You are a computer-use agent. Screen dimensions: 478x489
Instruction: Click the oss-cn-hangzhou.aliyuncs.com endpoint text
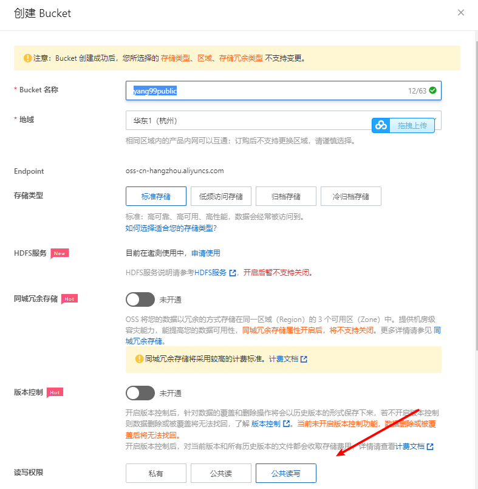(174, 171)
